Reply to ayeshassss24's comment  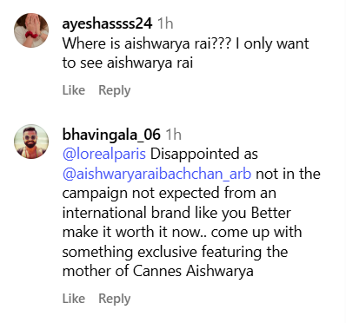(115, 91)
